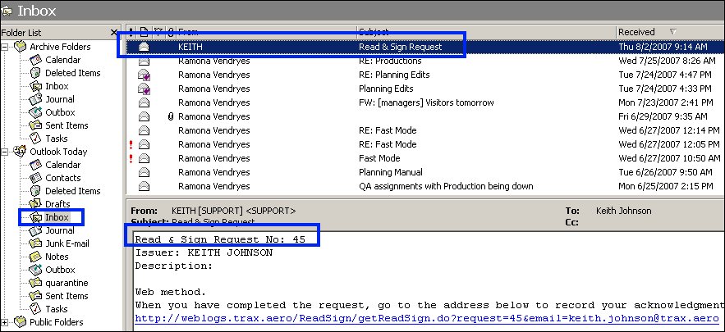This screenshot has width=725, height=332.
Task: Click the high-importance flag on RE: Fast Mode message
Action: (131, 144)
